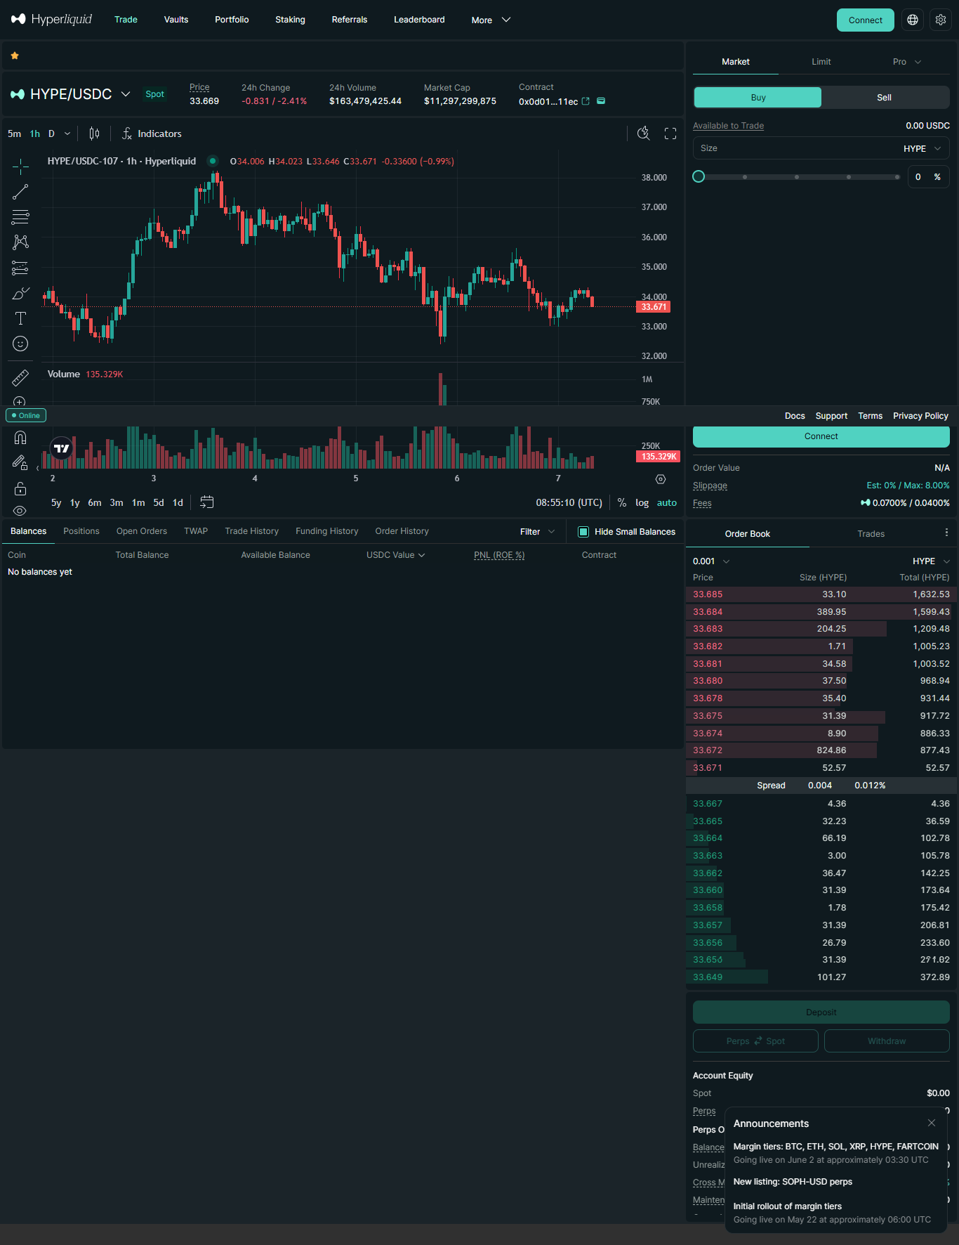This screenshot has width=959, height=1245.
Task: Click the candlestick chart type icon
Action: coord(94,133)
